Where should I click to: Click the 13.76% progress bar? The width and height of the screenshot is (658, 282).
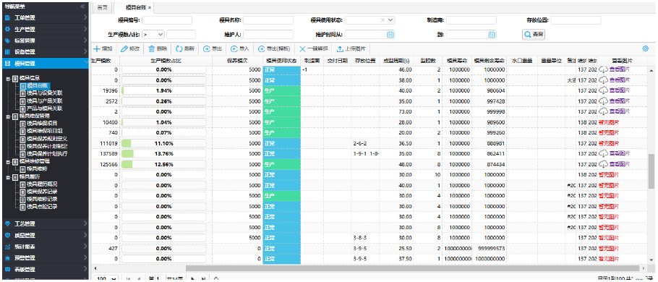tap(163, 153)
